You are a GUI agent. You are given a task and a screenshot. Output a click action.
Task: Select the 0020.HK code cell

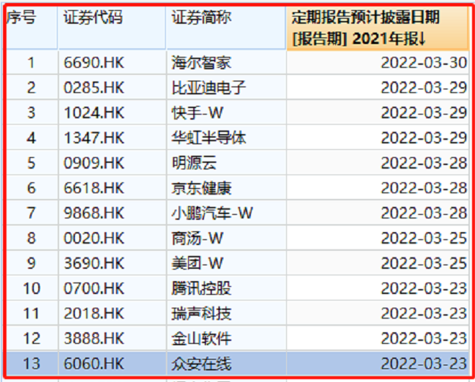pos(112,239)
